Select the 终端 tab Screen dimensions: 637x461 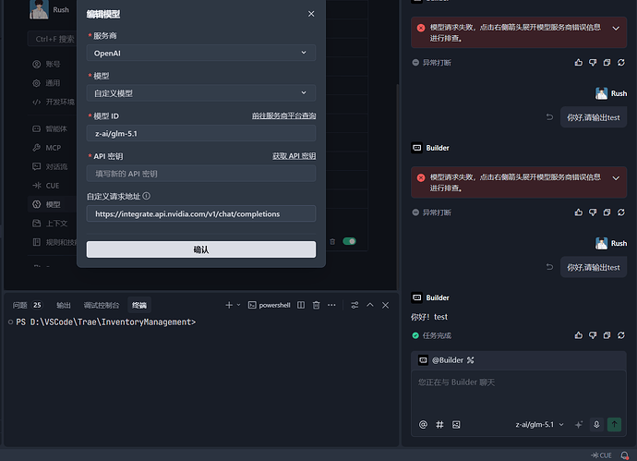coord(139,305)
